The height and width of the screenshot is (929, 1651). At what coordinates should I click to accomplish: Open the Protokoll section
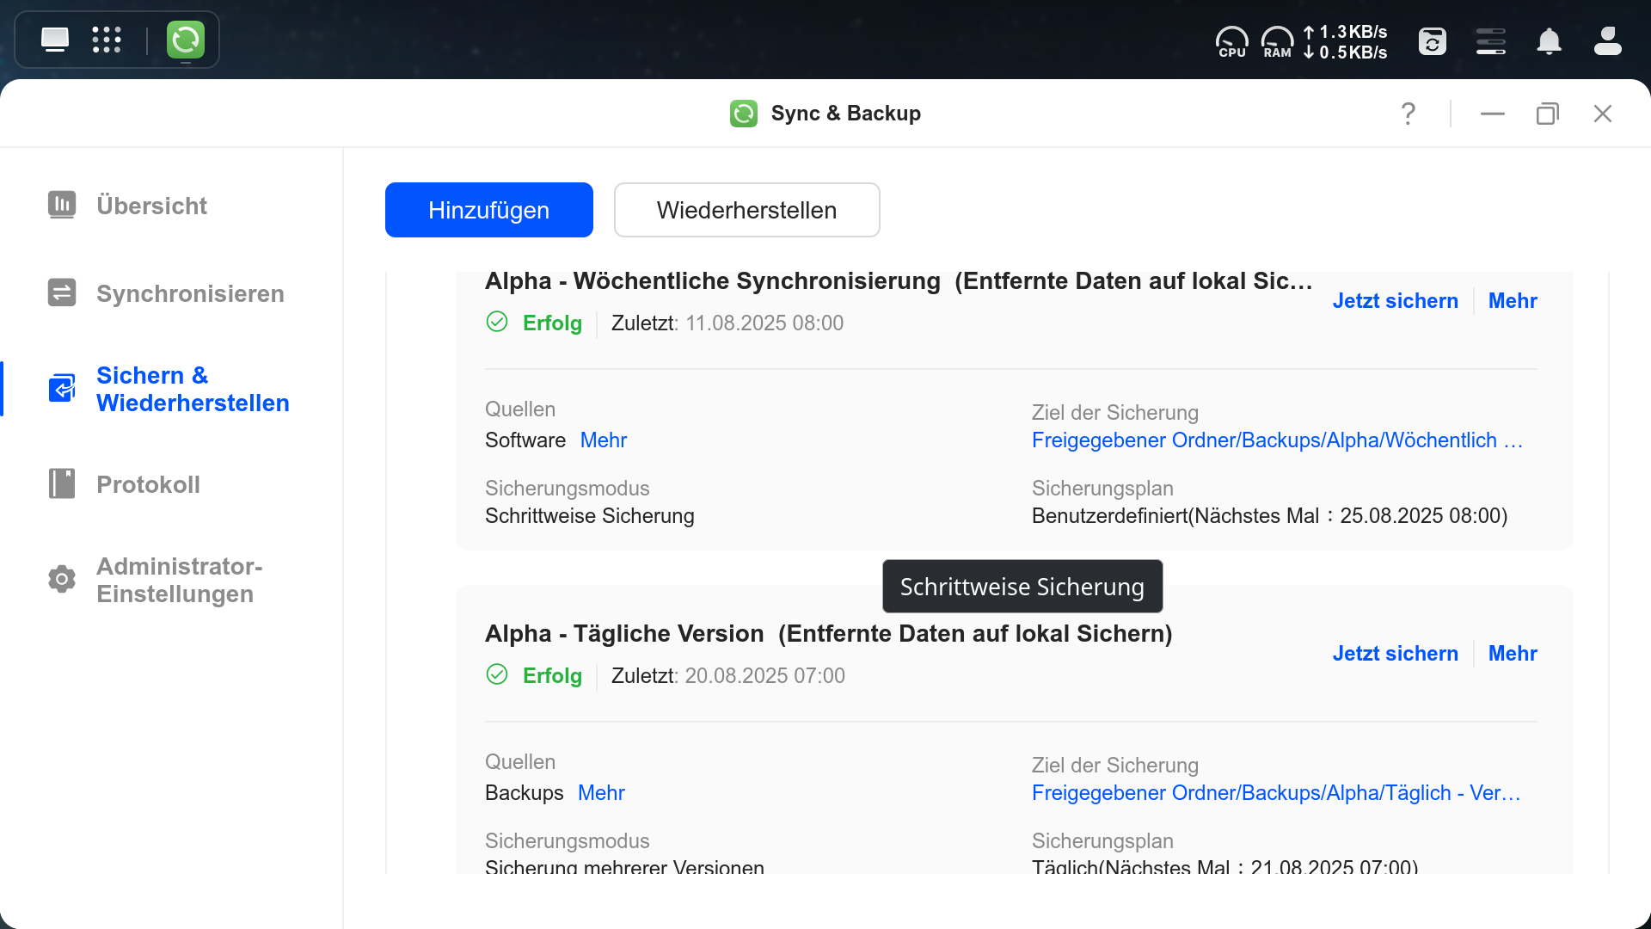(x=148, y=484)
